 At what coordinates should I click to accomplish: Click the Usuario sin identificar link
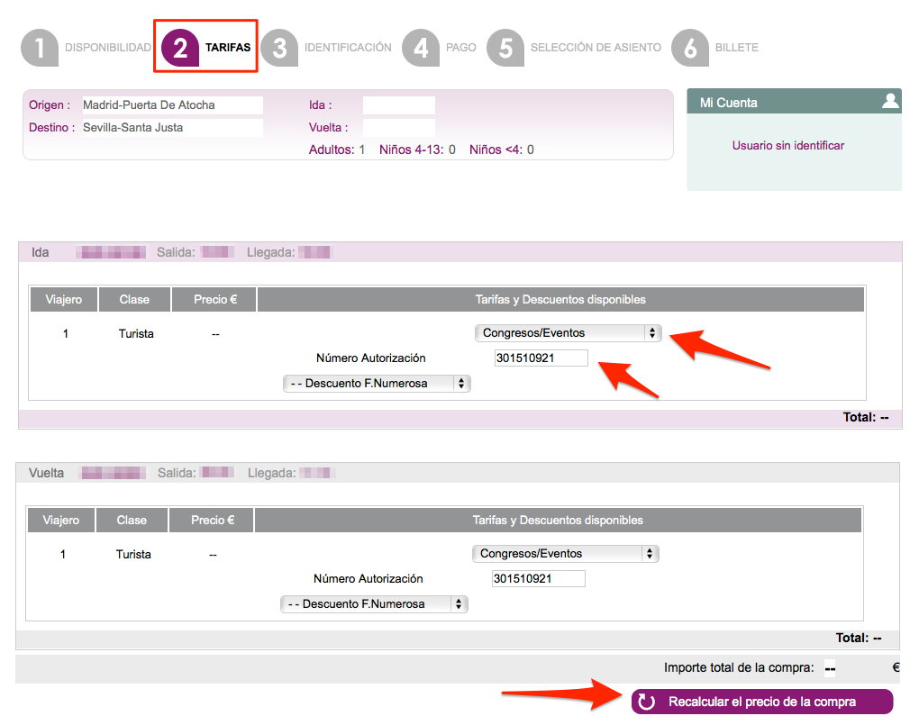tap(787, 145)
